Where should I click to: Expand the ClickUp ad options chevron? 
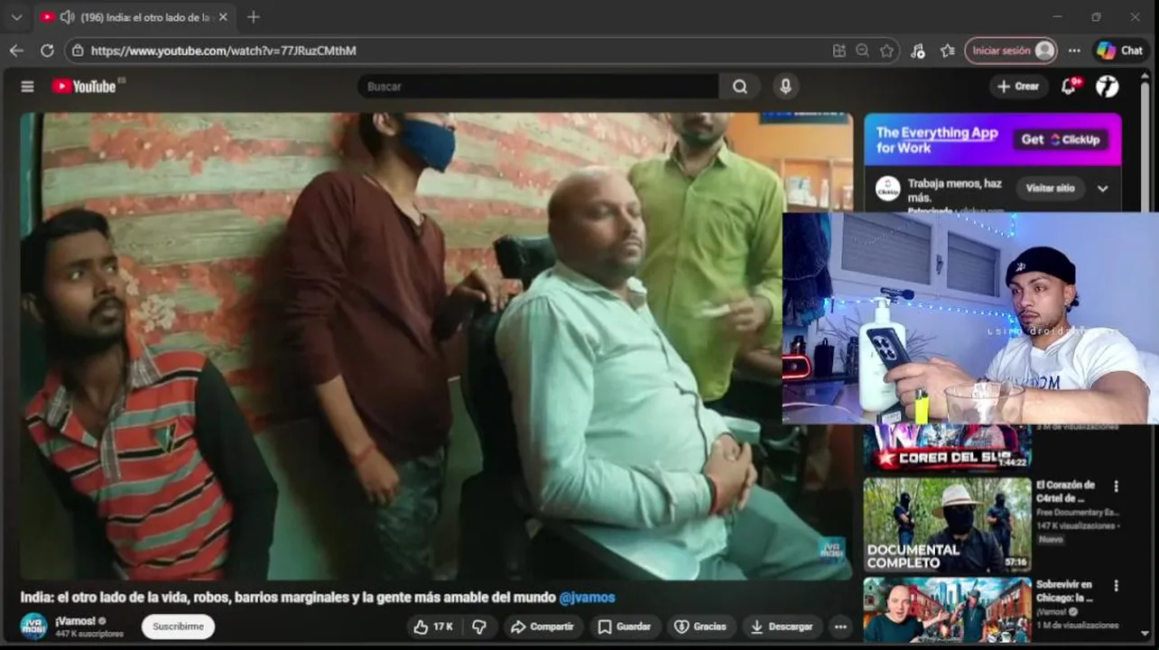[1102, 189]
